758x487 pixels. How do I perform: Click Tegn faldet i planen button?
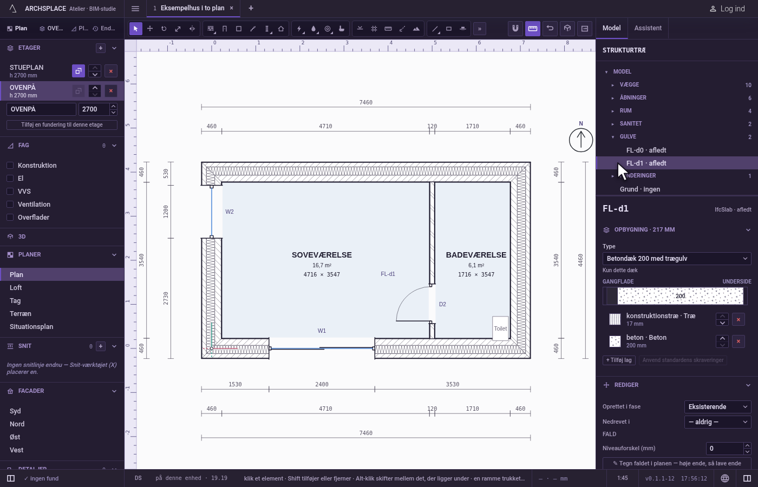coord(677,463)
